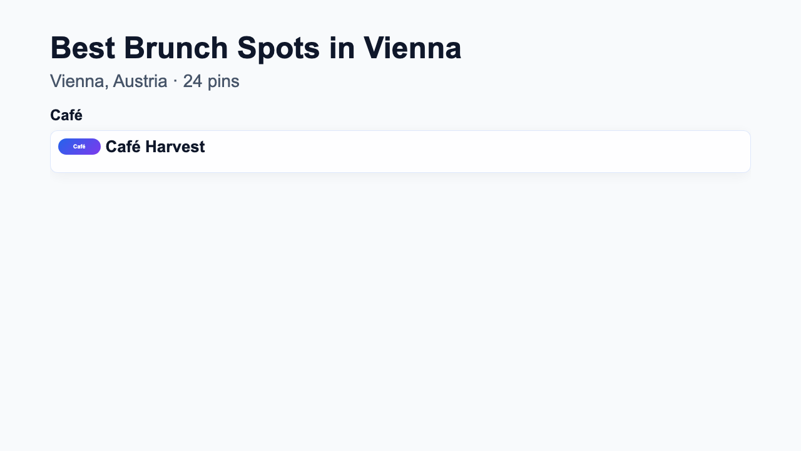Image resolution: width=801 pixels, height=451 pixels.
Task: Click the Best Brunch Spots in Vienna title
Action: [x=255, y=48]
